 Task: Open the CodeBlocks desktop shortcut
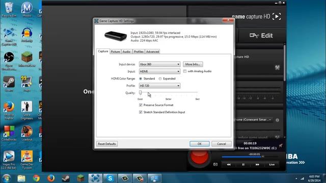(9, 133)
